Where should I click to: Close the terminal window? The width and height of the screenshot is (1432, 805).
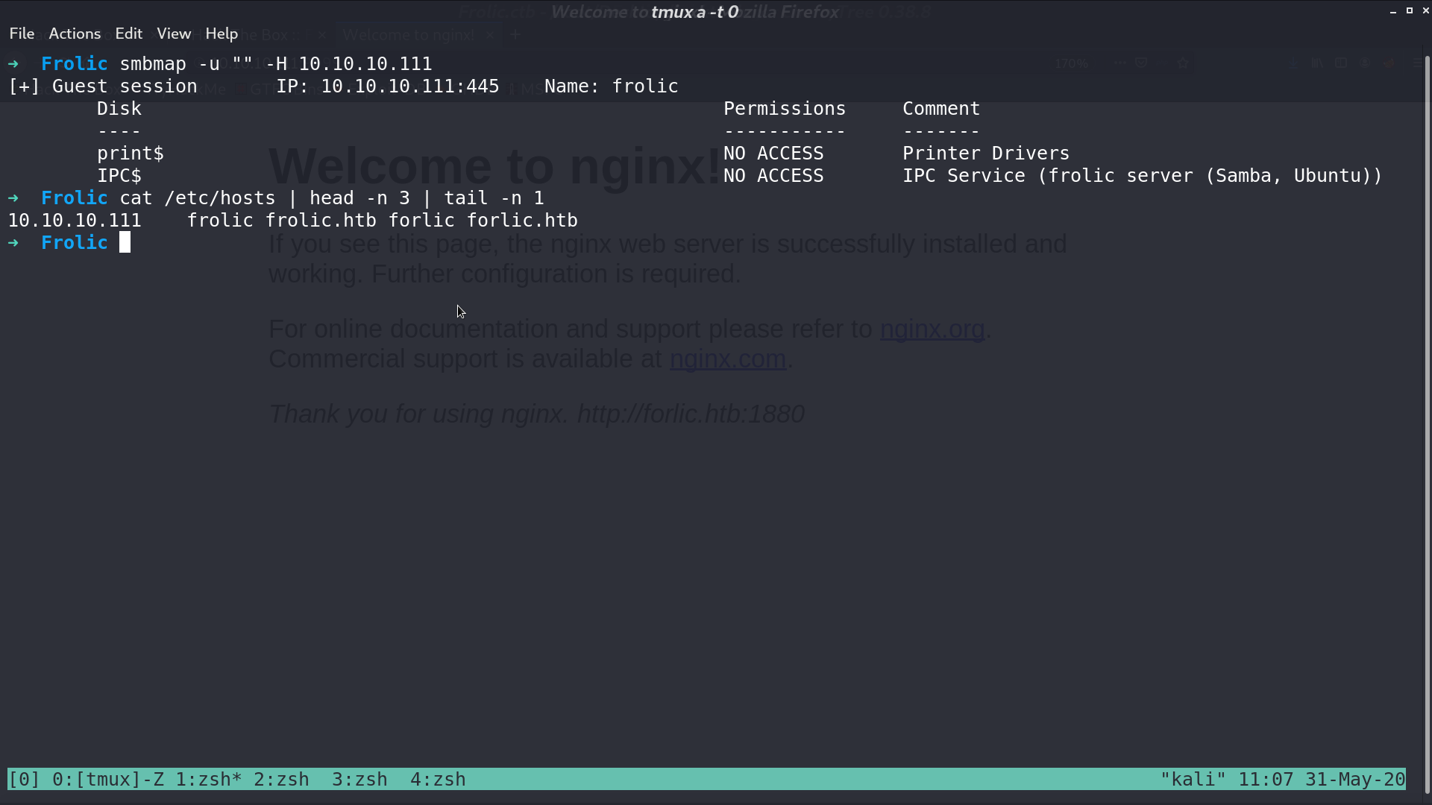pos(1425,11)
